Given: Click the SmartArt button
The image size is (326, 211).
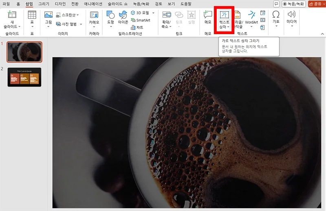Looking at the screenshot, I should pyautogui.click(x=140, y=20).
